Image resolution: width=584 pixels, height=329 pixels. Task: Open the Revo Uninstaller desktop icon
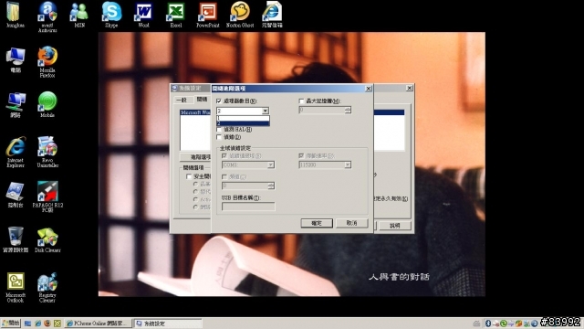47,152
